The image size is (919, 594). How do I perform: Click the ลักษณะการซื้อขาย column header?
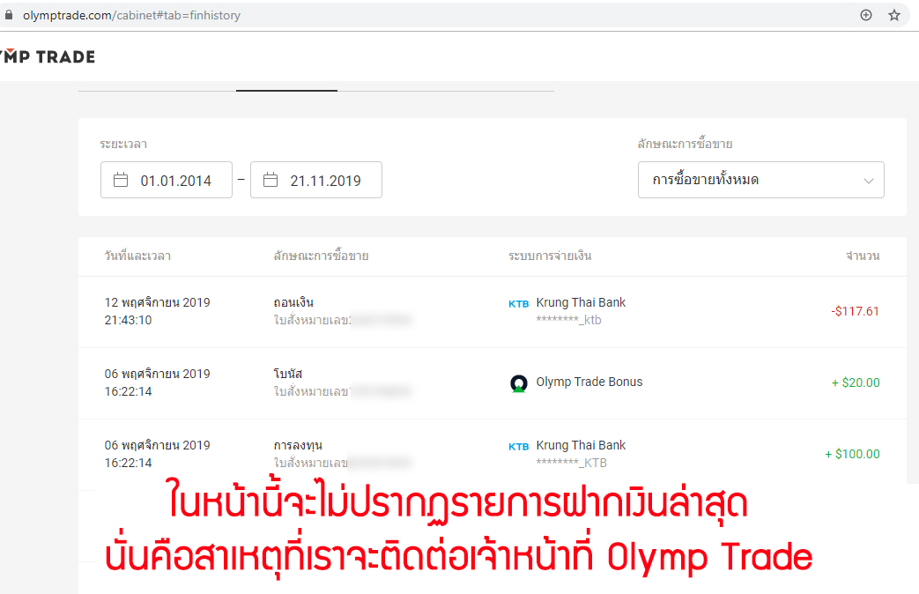322,256
